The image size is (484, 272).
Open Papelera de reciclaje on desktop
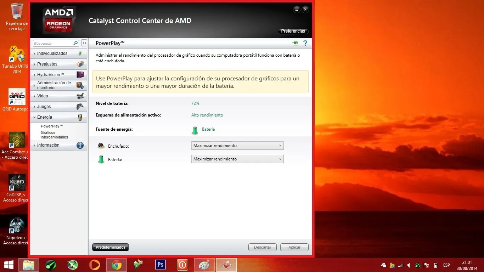tap(17, 17)
